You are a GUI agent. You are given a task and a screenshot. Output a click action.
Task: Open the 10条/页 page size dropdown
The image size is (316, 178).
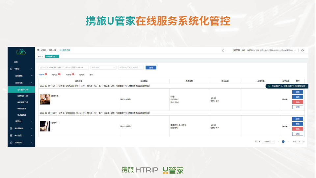tap(269, 142)
